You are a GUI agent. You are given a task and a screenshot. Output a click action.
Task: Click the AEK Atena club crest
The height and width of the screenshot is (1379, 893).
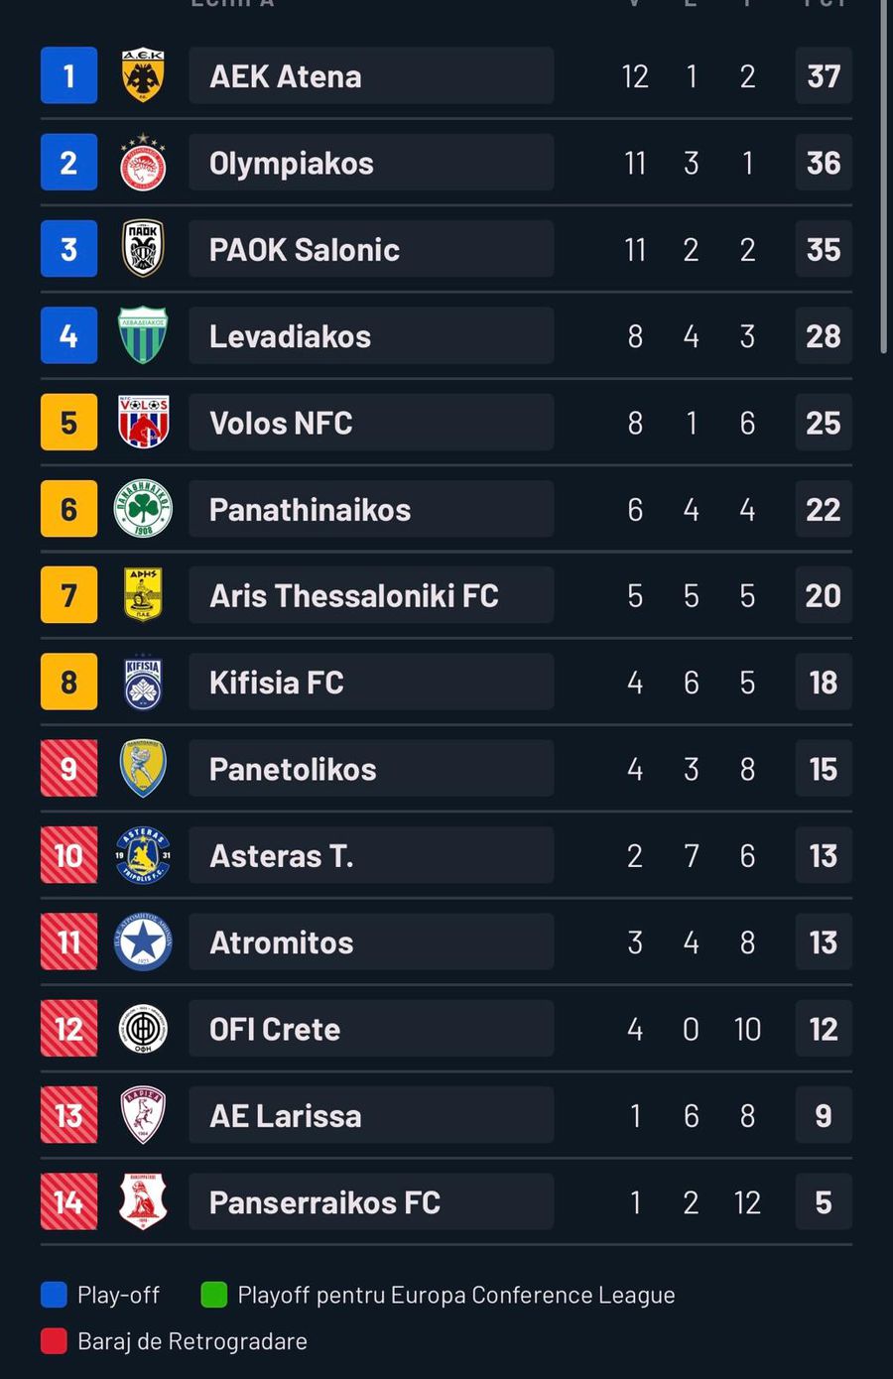coord(143,75)
